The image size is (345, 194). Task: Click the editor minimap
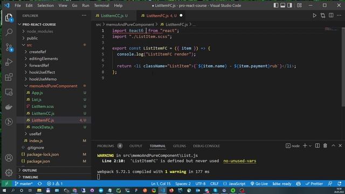[x=332, y=29]
